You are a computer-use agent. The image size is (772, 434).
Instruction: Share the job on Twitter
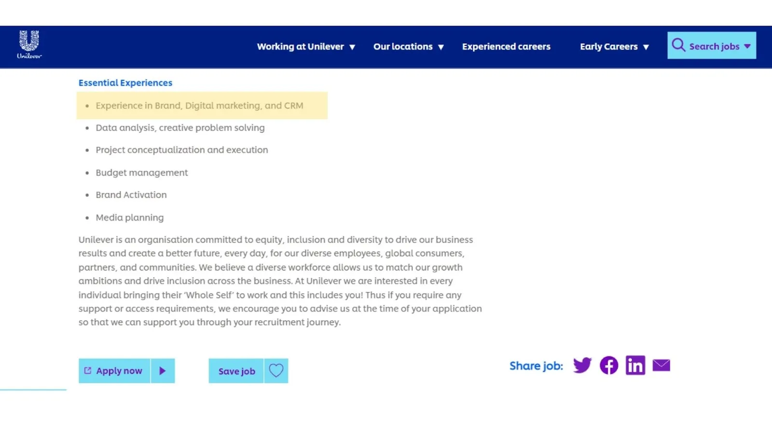click(x=582, y=366)
